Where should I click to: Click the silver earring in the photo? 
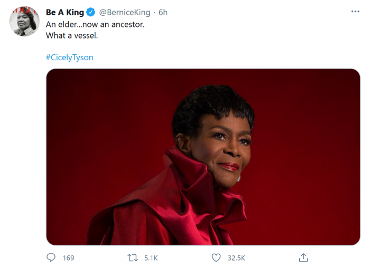click(x=238, y=179)
